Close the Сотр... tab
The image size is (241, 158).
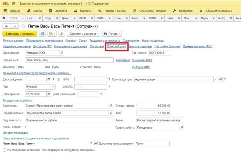57,18
